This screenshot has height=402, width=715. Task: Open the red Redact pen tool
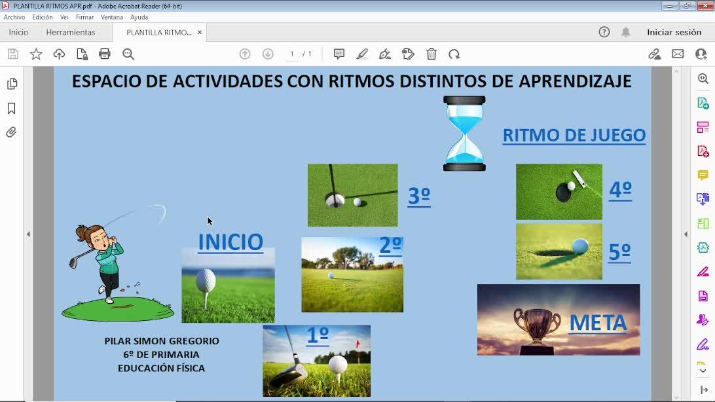point(703,272)
